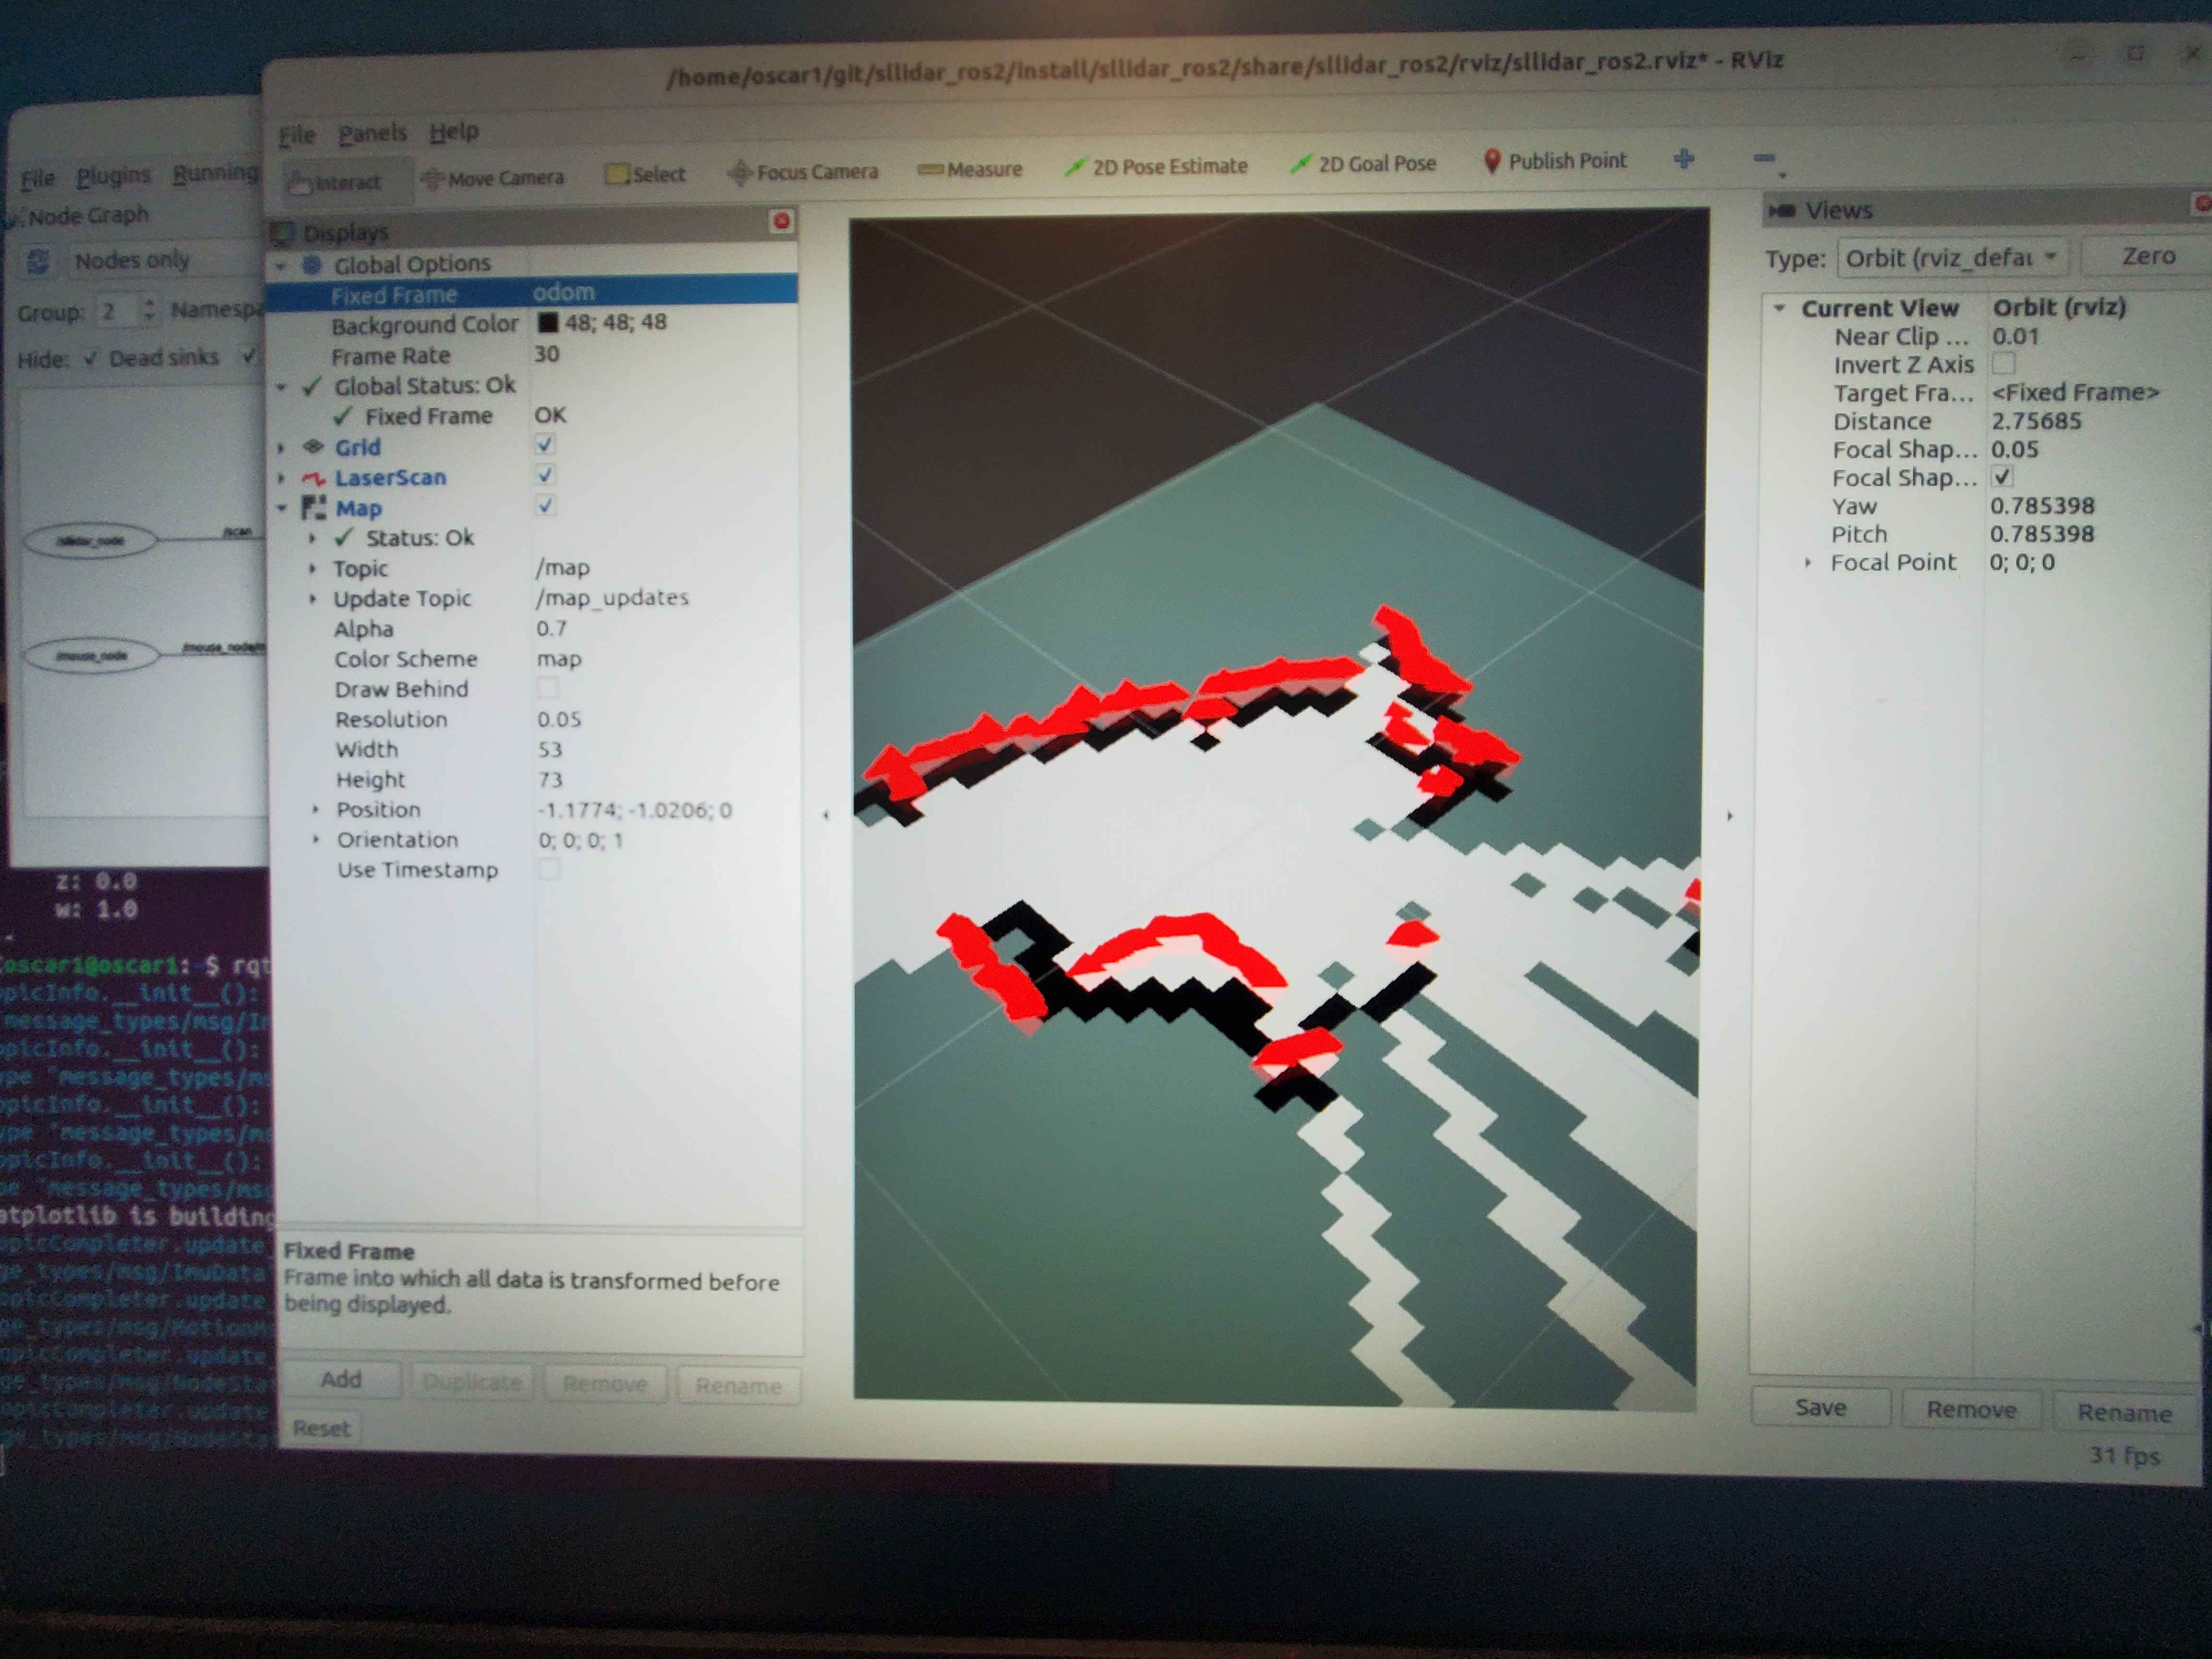
Task: Open the view Type dropdown
Action: [x=1950, y=258]
